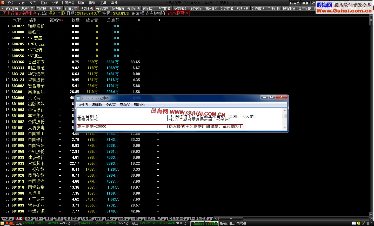Open the 报价 menu
374x226 pixels.
pyautogui.click(x=44, y=3)
